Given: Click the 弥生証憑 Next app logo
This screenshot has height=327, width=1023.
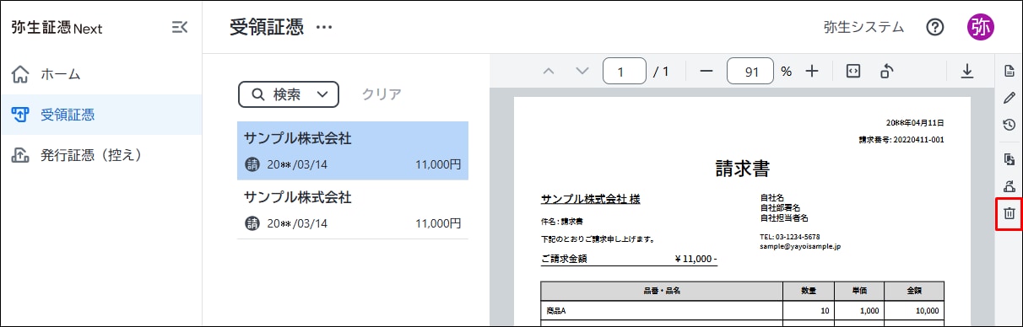Looking at the screenshot, I should tap(57, 28).
